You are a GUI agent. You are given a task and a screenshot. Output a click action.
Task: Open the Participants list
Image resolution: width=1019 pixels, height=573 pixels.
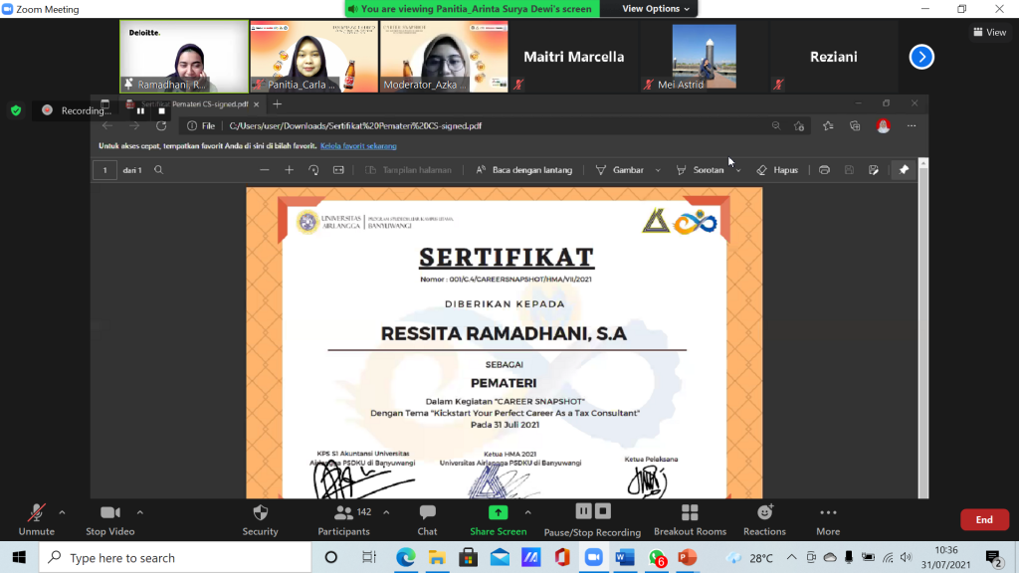click(x=343, y=520)
